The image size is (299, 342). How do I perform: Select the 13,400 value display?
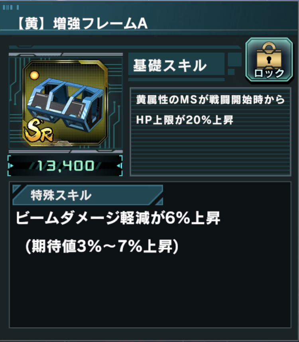click(x=65, y=166)
